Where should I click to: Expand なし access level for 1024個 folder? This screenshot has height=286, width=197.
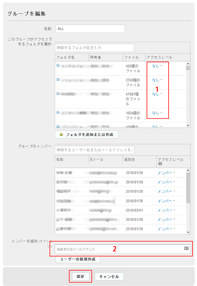coord(157,113)
